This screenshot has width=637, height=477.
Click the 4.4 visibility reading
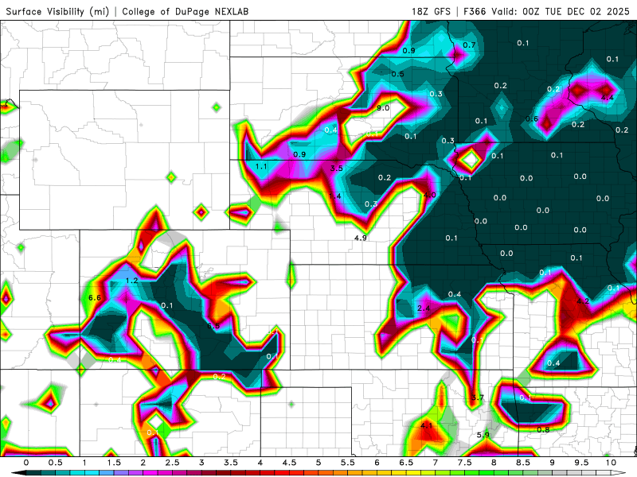point(608,97)
